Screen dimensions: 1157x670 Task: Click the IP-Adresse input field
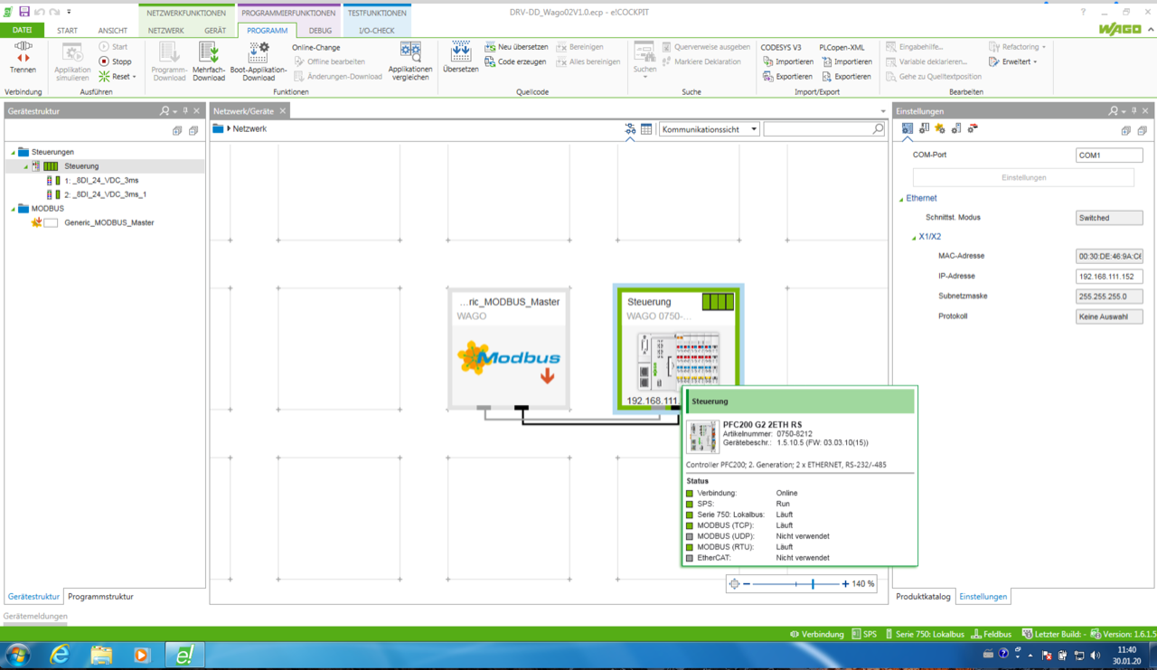point(1109,277)
